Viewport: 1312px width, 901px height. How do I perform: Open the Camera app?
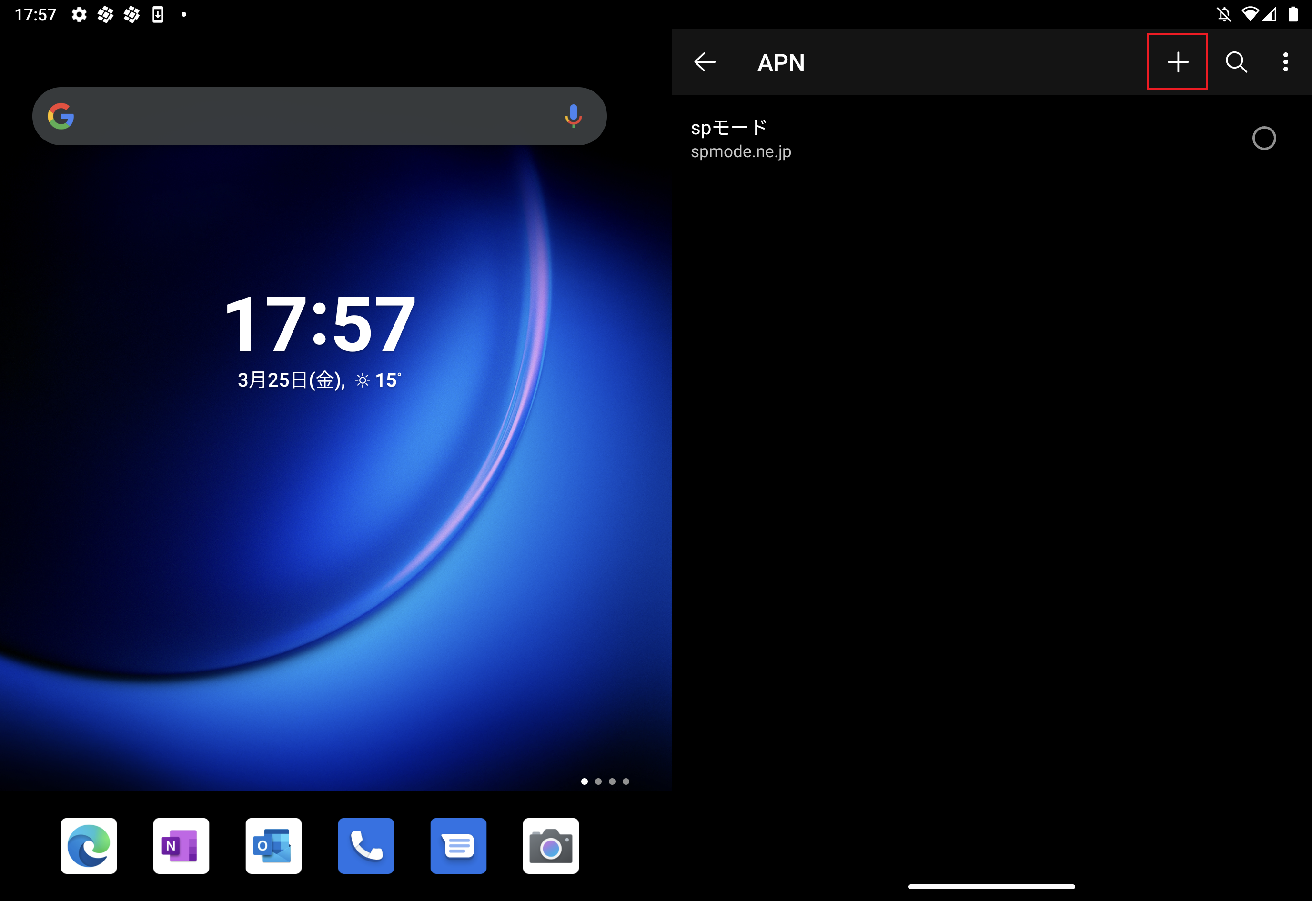[551, 846]
